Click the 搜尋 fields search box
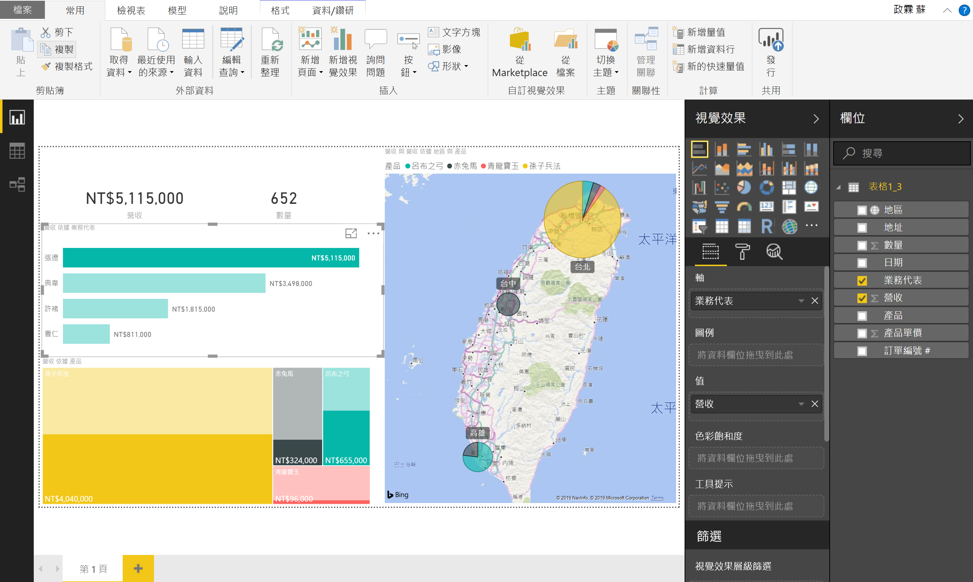Viewport: 973px width, 582px height. click(x=902, y=153)
